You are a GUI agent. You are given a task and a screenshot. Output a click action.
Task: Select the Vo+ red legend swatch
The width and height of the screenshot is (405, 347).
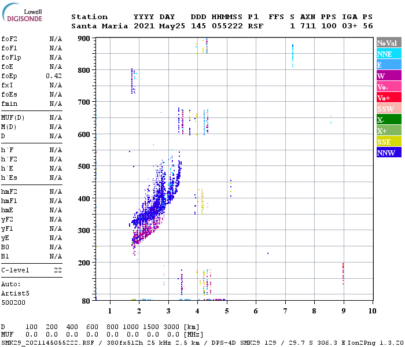click(389, 97)
